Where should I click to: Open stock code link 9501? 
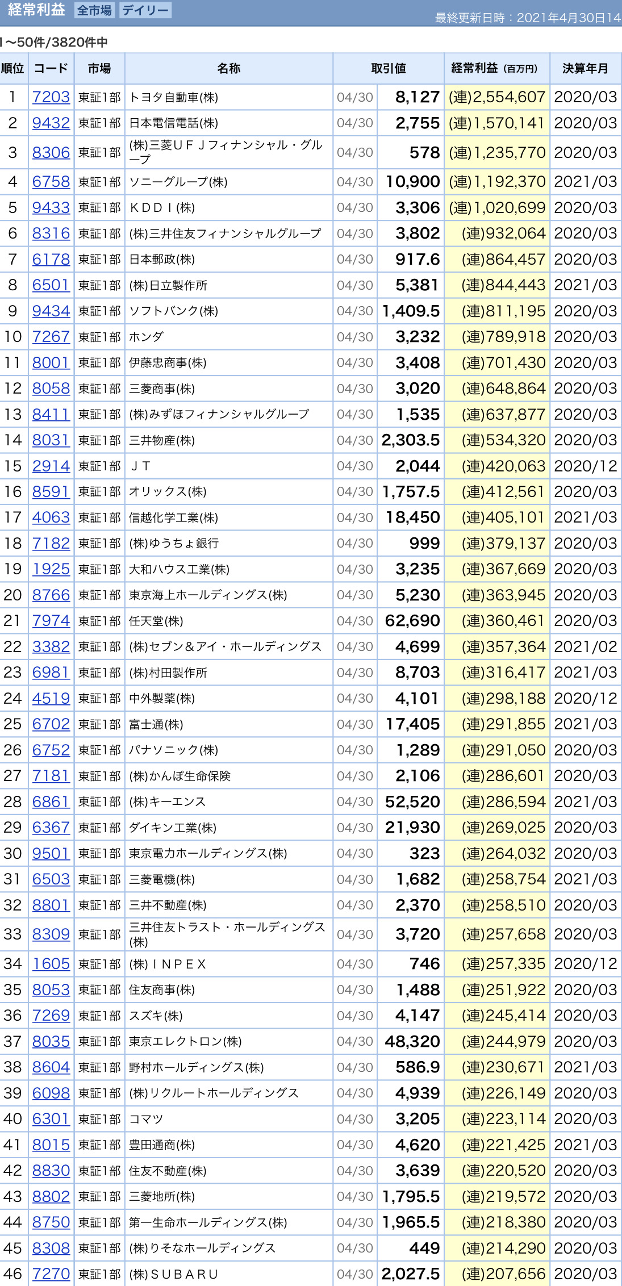[x=51, y=854]
